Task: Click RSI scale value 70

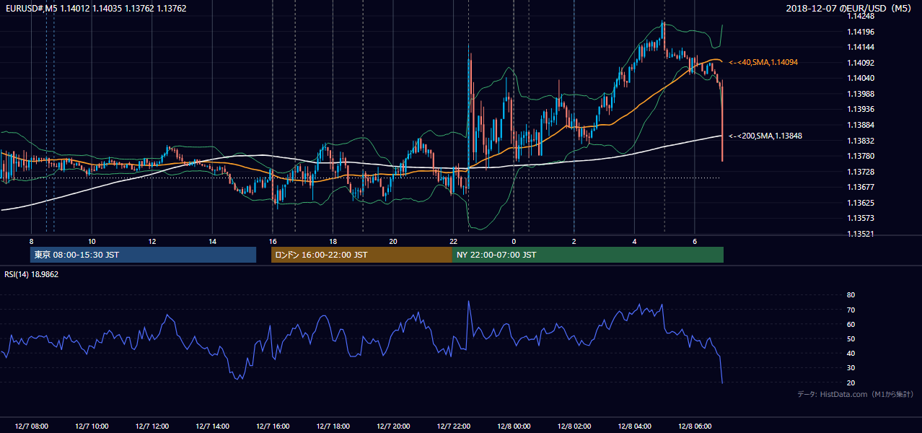Action: [x=851, y=310]
